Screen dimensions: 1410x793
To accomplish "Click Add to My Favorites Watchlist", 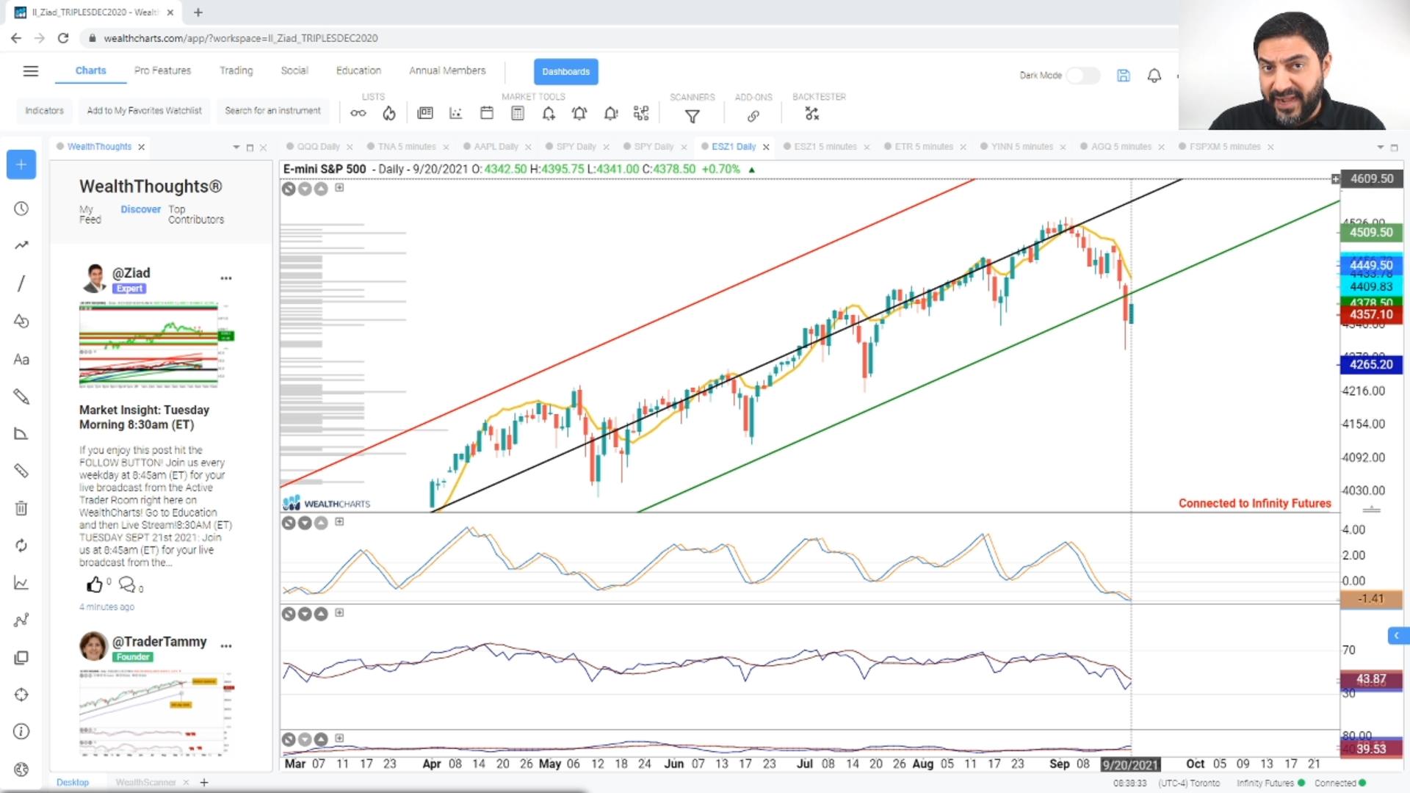I will [144, 111].
